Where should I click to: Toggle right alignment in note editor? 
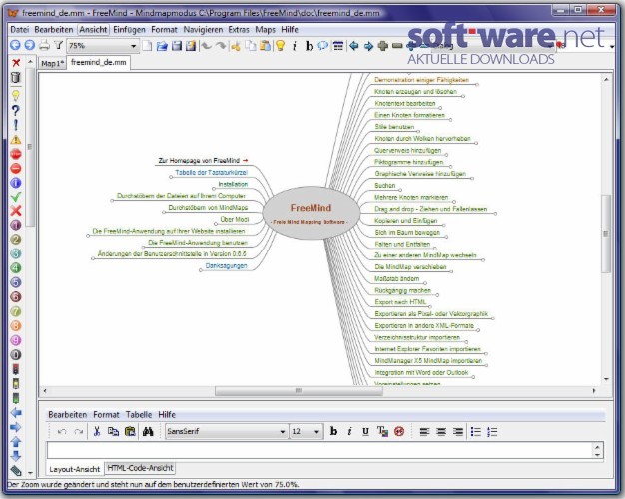[458, 432]
